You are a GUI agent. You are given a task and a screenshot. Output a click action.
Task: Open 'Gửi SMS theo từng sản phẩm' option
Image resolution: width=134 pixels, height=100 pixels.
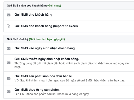point(37,90)
